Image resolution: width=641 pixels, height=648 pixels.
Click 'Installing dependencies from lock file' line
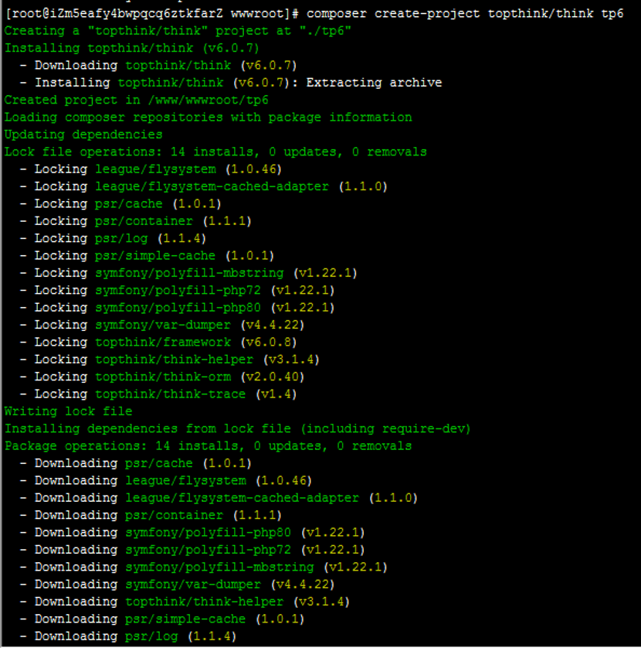tap(237, 428)
